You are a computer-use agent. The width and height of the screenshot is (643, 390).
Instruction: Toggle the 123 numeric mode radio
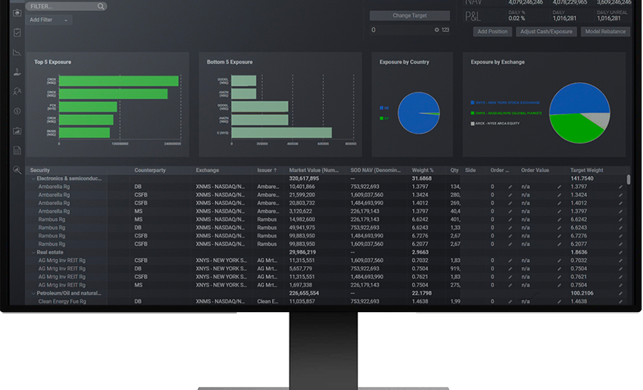437,30
